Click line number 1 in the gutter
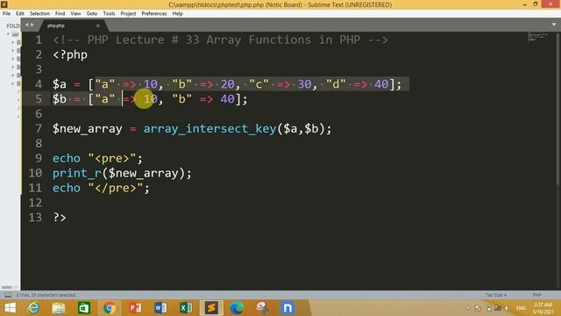Viewport: 561px width, 316px height. pos(39,39)
